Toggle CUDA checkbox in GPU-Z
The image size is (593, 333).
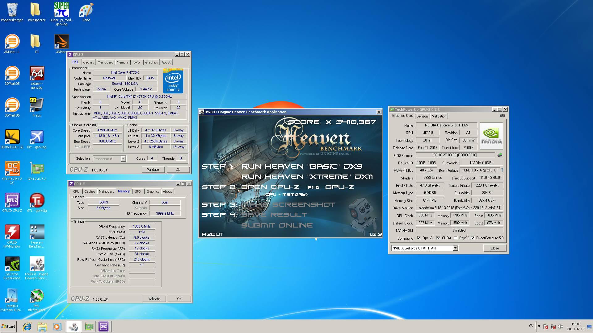438,238
